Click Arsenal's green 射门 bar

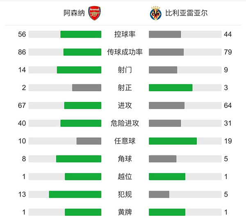click(x=79, y=70)
